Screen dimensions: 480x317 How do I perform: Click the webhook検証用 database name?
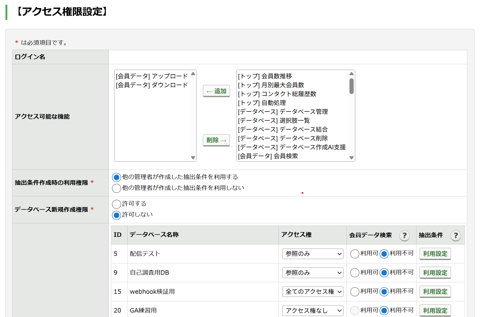point(152,292)
